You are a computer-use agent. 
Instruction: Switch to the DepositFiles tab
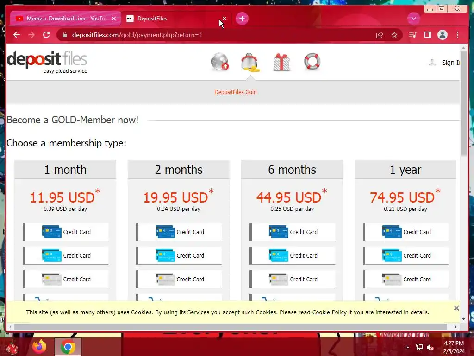(x=176, y=19)
